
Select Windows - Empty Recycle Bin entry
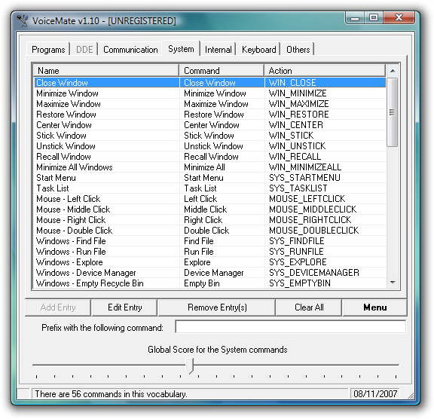(90, 283)
